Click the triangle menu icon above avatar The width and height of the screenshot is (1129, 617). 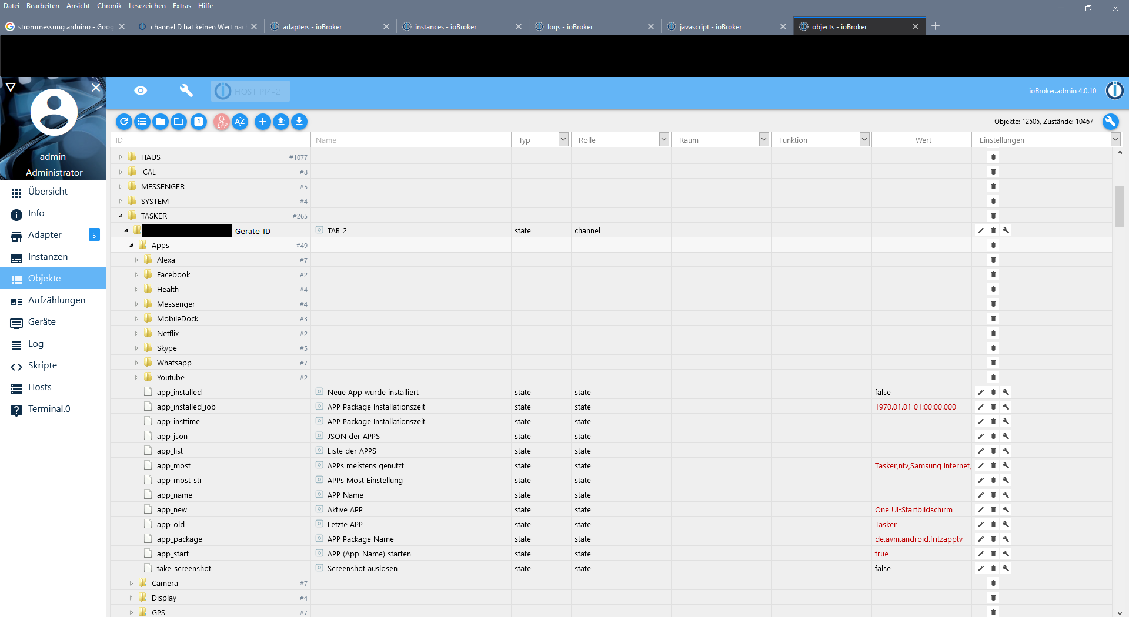(11, 87)
